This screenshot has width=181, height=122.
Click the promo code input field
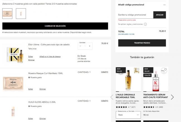pos(136,15)
